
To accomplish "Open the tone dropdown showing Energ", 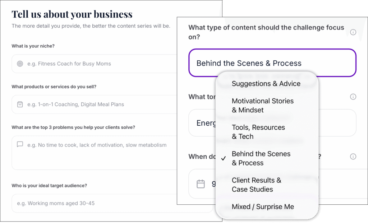I will point(201,123).
